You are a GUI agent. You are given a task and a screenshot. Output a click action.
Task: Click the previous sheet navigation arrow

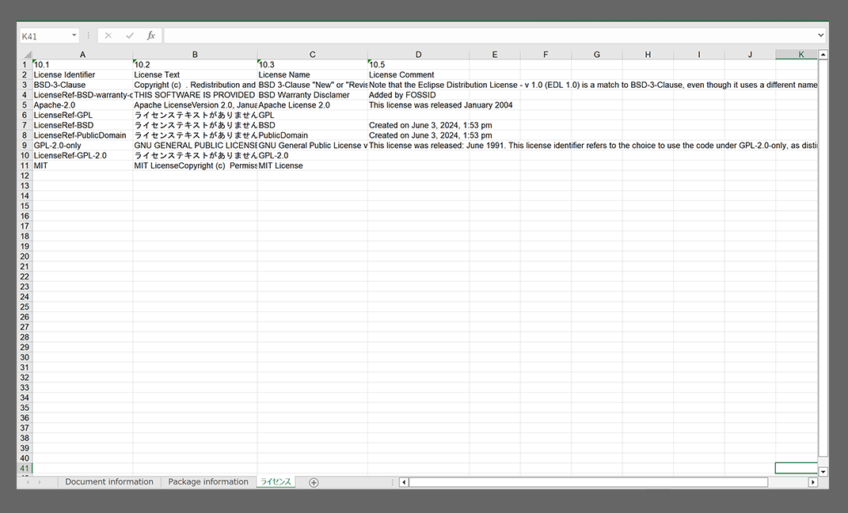pos(28,482)
